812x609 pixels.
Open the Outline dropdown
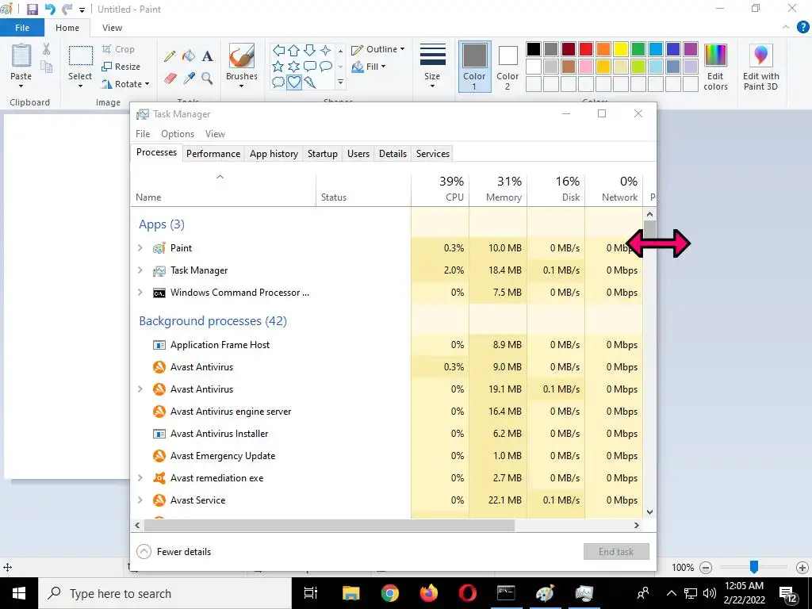coord(378,50)
